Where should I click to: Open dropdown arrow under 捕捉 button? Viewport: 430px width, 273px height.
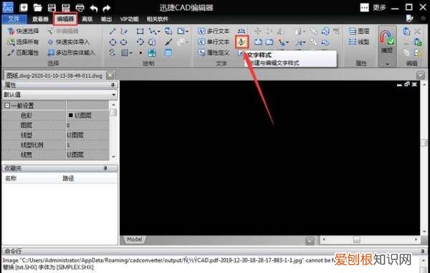[387, 64]
